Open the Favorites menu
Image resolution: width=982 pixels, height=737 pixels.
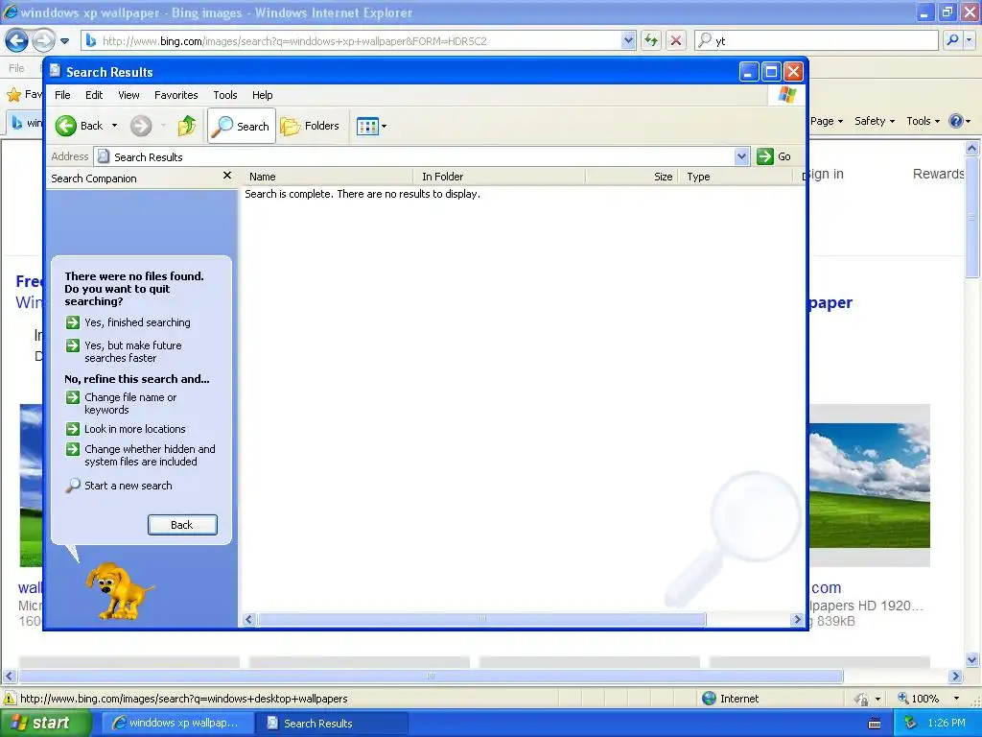176,95
